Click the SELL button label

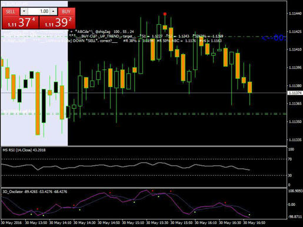coord(11,12)
